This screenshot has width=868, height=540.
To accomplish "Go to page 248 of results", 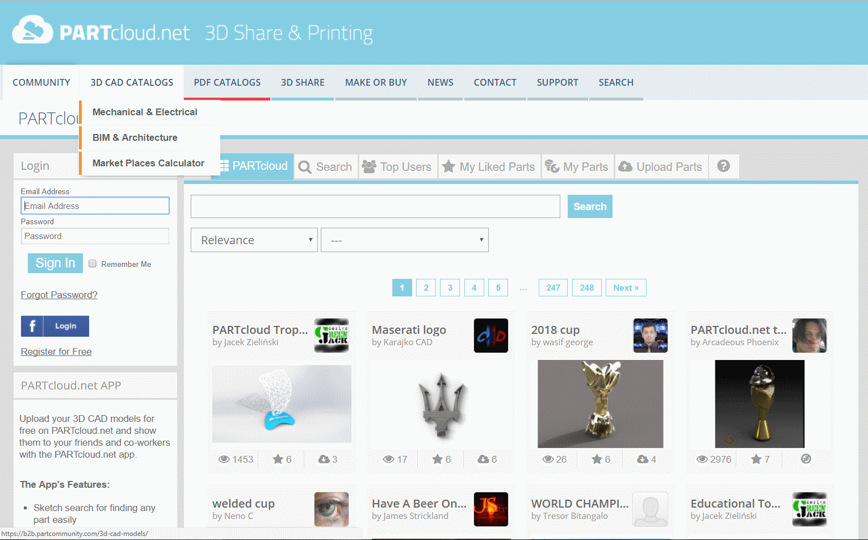I will coord(586,288).
